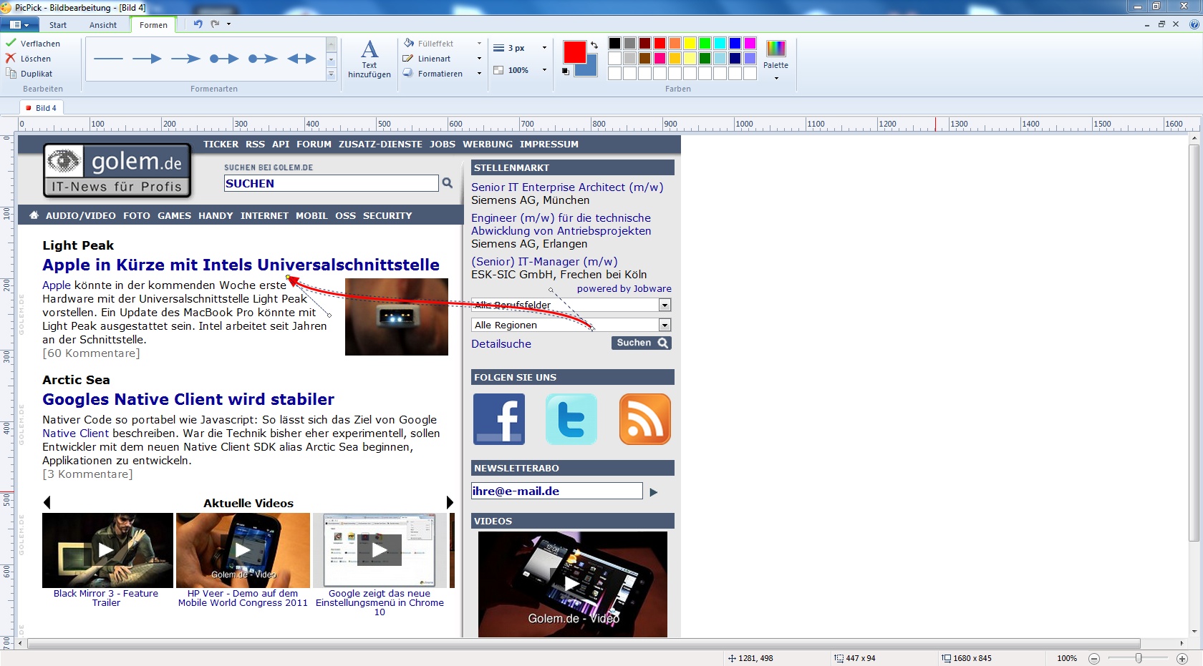Pick the magenta palette swatch

tap(750, 44)
